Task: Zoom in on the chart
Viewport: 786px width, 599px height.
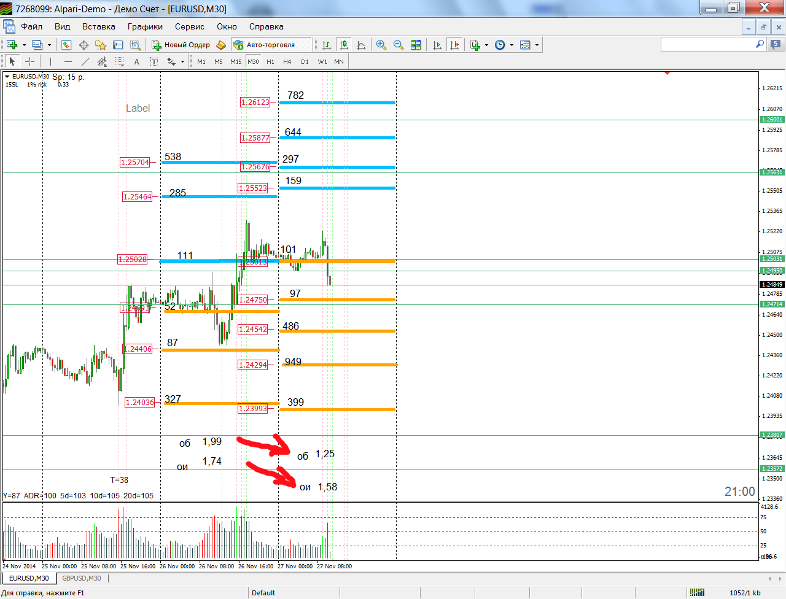Action: tap(381, 45)
